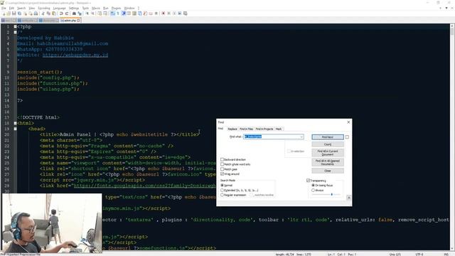455x256 pixels.
Task: Click Find All in All Opened Documents
Action: [328, 162]
